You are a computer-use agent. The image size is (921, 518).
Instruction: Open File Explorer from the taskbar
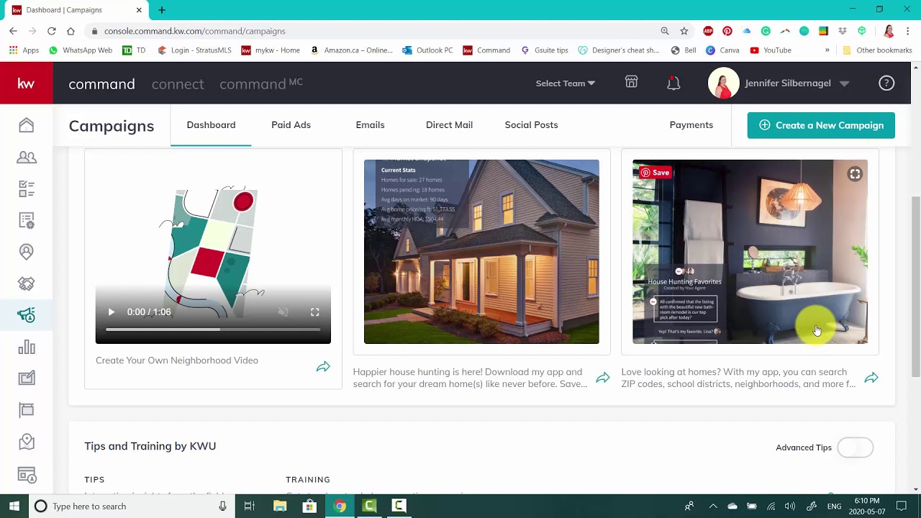coord(280,506)
